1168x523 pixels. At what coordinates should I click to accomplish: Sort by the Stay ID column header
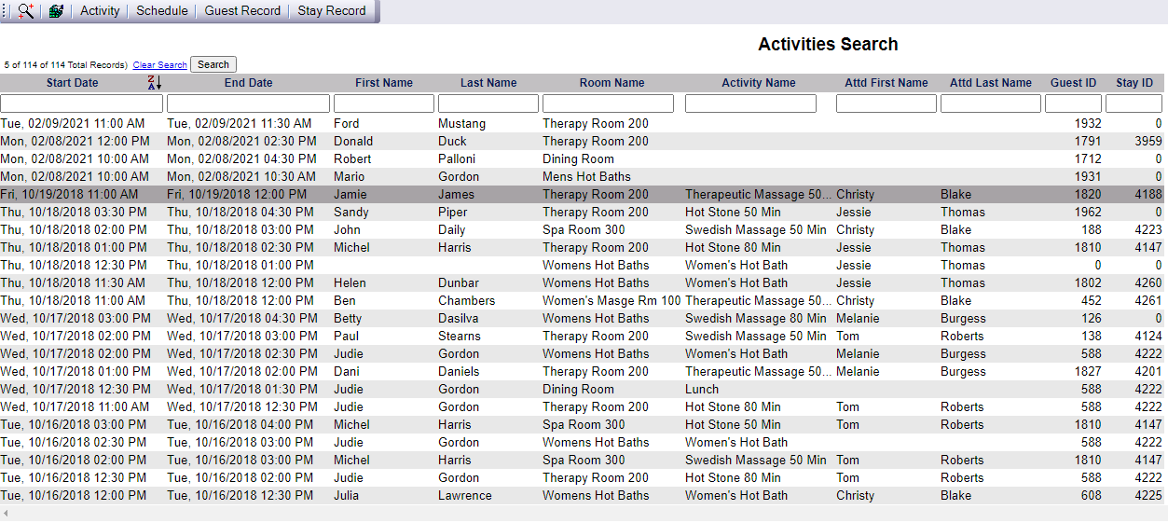[x=1134, y=83]
